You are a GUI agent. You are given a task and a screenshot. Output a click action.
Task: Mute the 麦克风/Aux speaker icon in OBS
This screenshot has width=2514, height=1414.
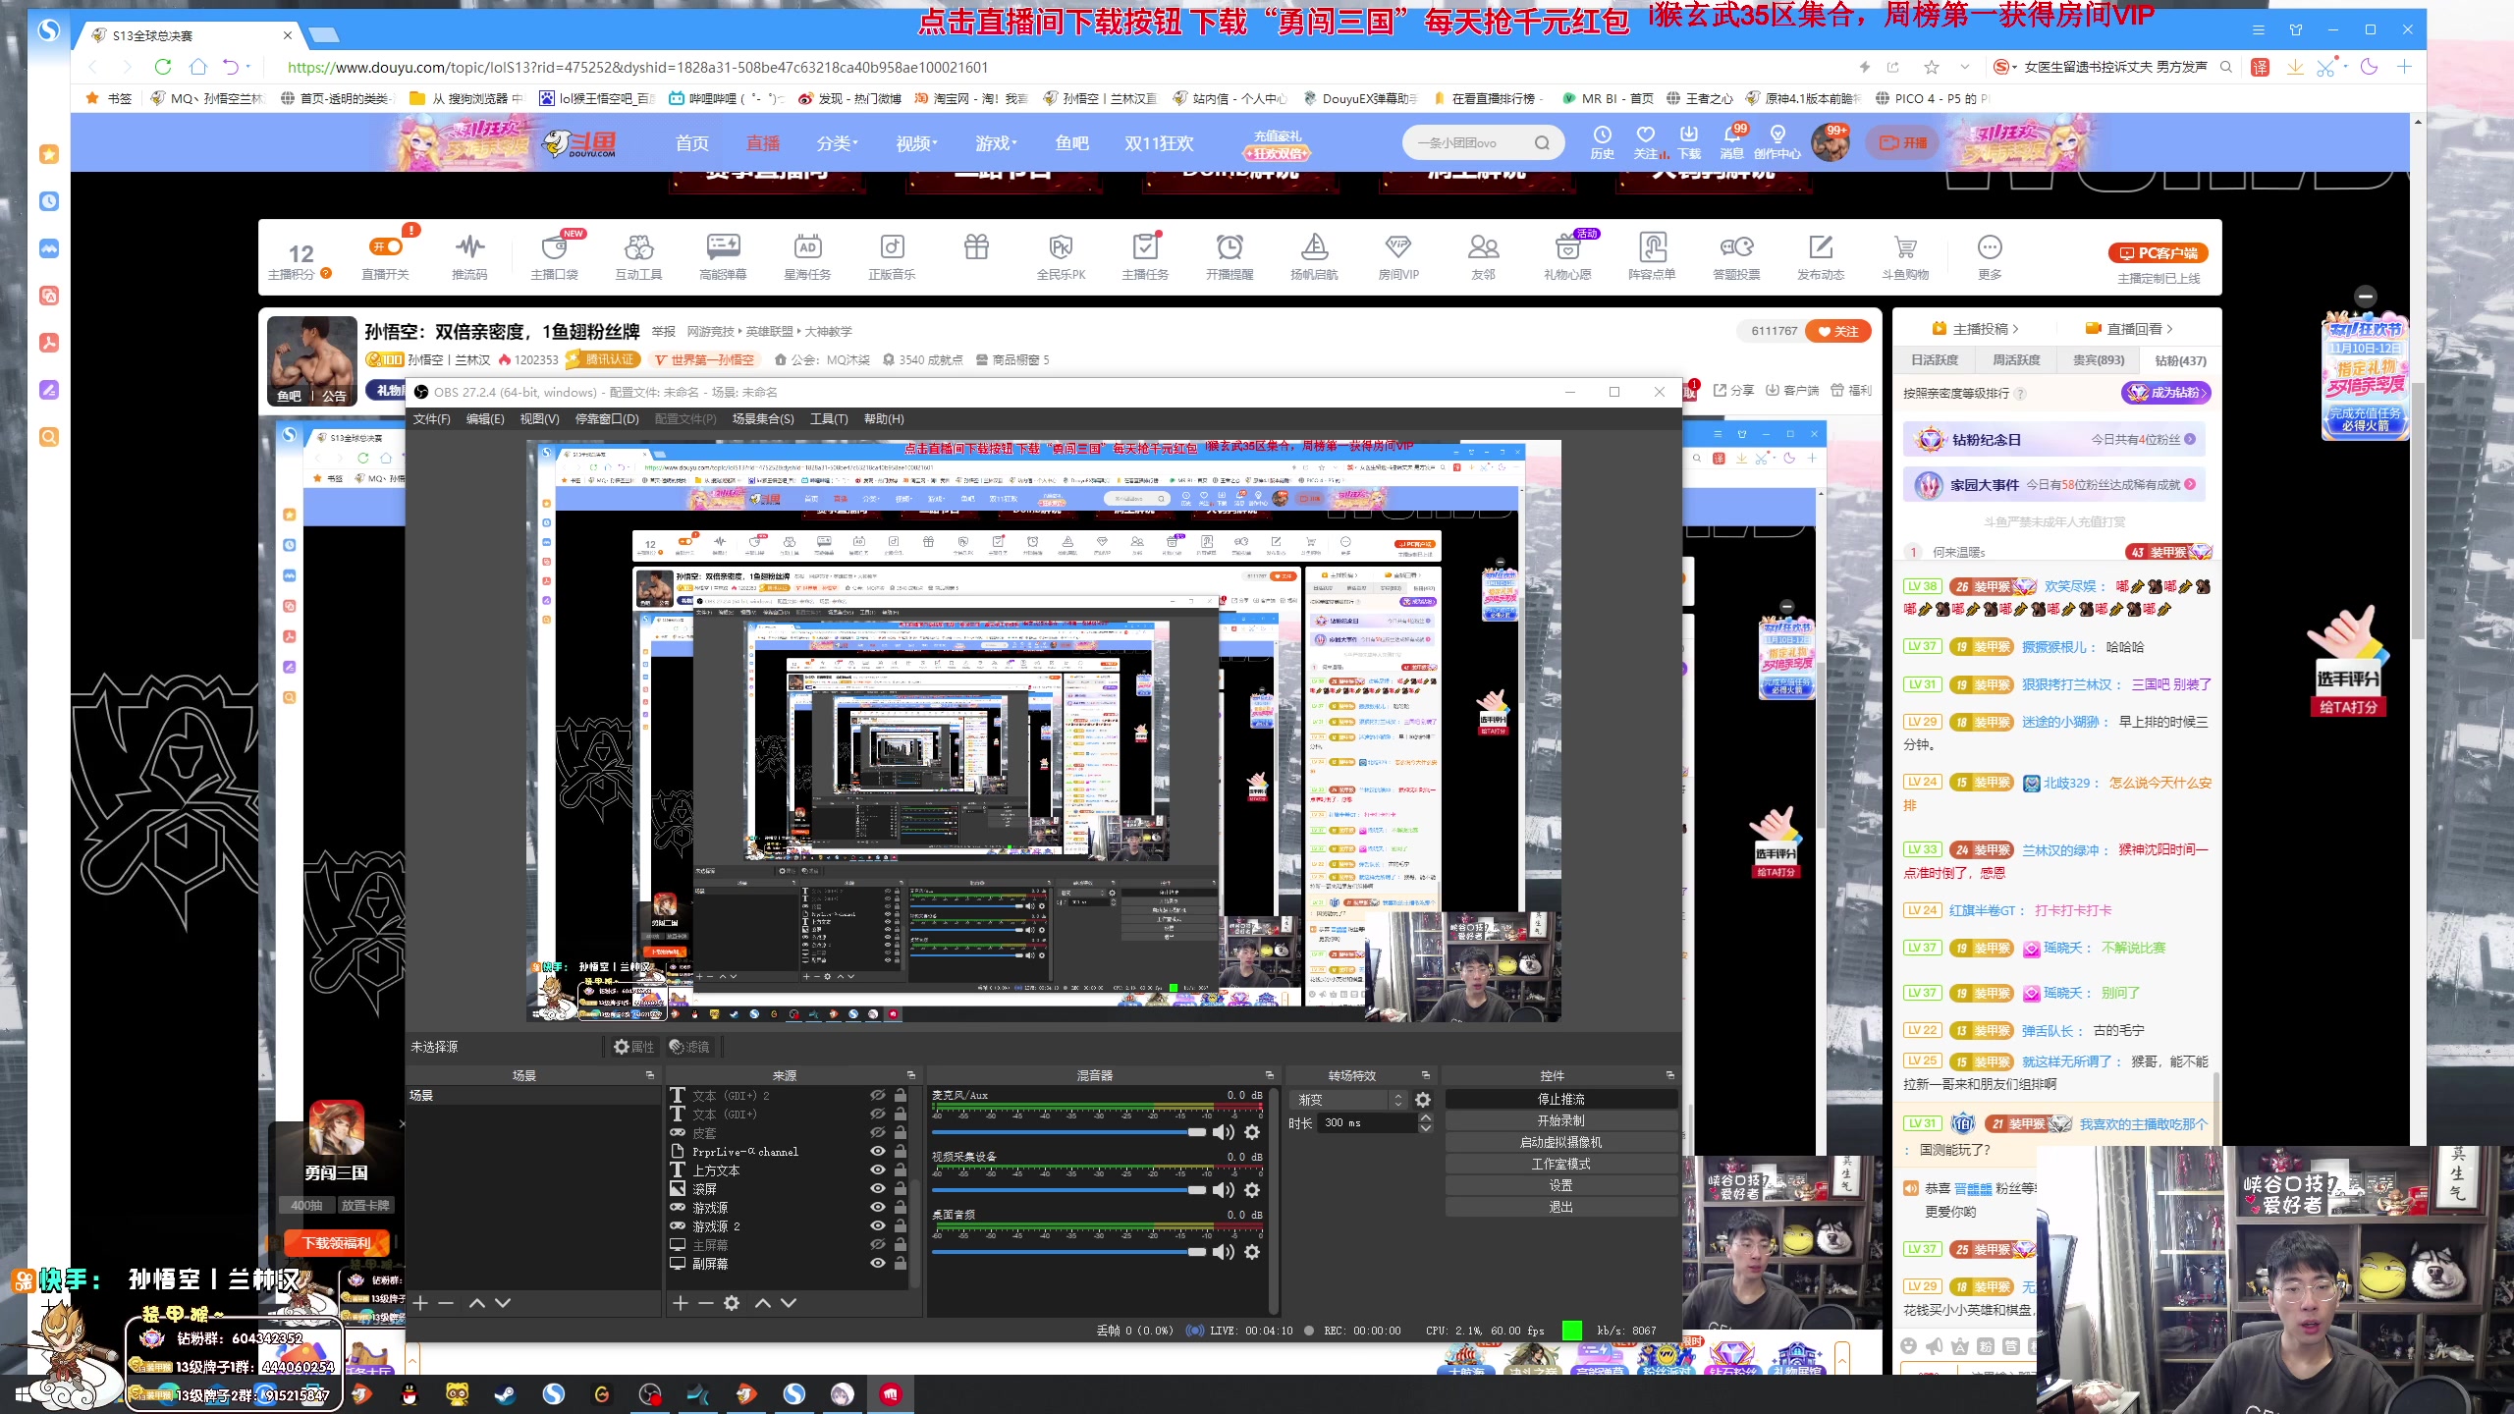1224,1132
